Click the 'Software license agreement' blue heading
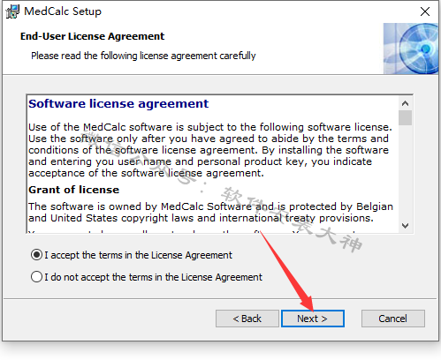Screen dimensions: 441x360 click(118, 104)
